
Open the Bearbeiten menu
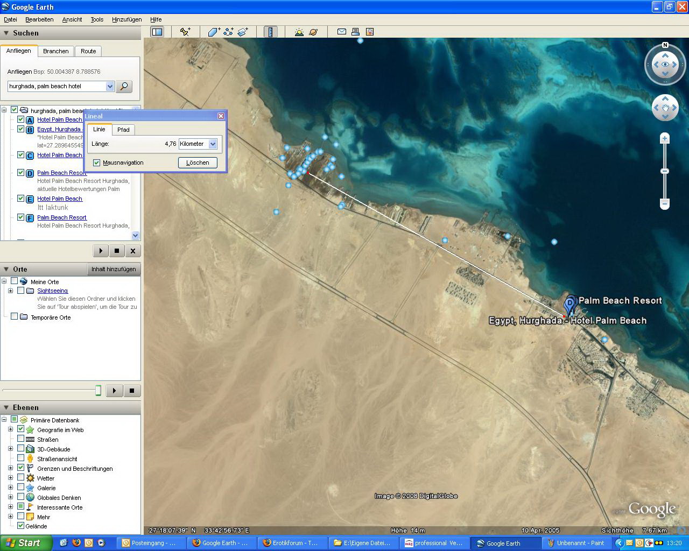[39, 19]
